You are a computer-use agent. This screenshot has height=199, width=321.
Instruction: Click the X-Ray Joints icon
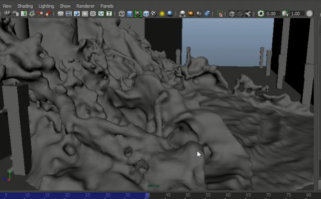[x=248, y=14]
